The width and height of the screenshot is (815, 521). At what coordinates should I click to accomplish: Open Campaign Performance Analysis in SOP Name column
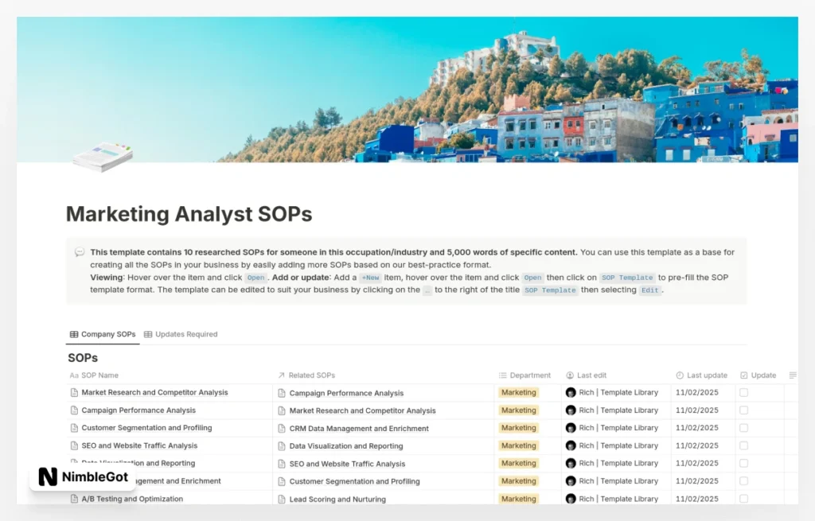click(x=138, y=410)
